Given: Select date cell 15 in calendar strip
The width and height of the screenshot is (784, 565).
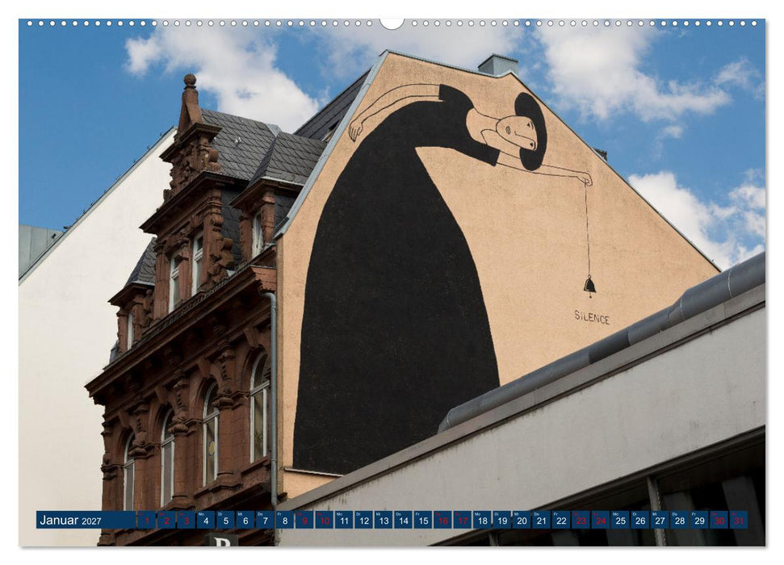Looking at the screenshot, I should [423, 520].
